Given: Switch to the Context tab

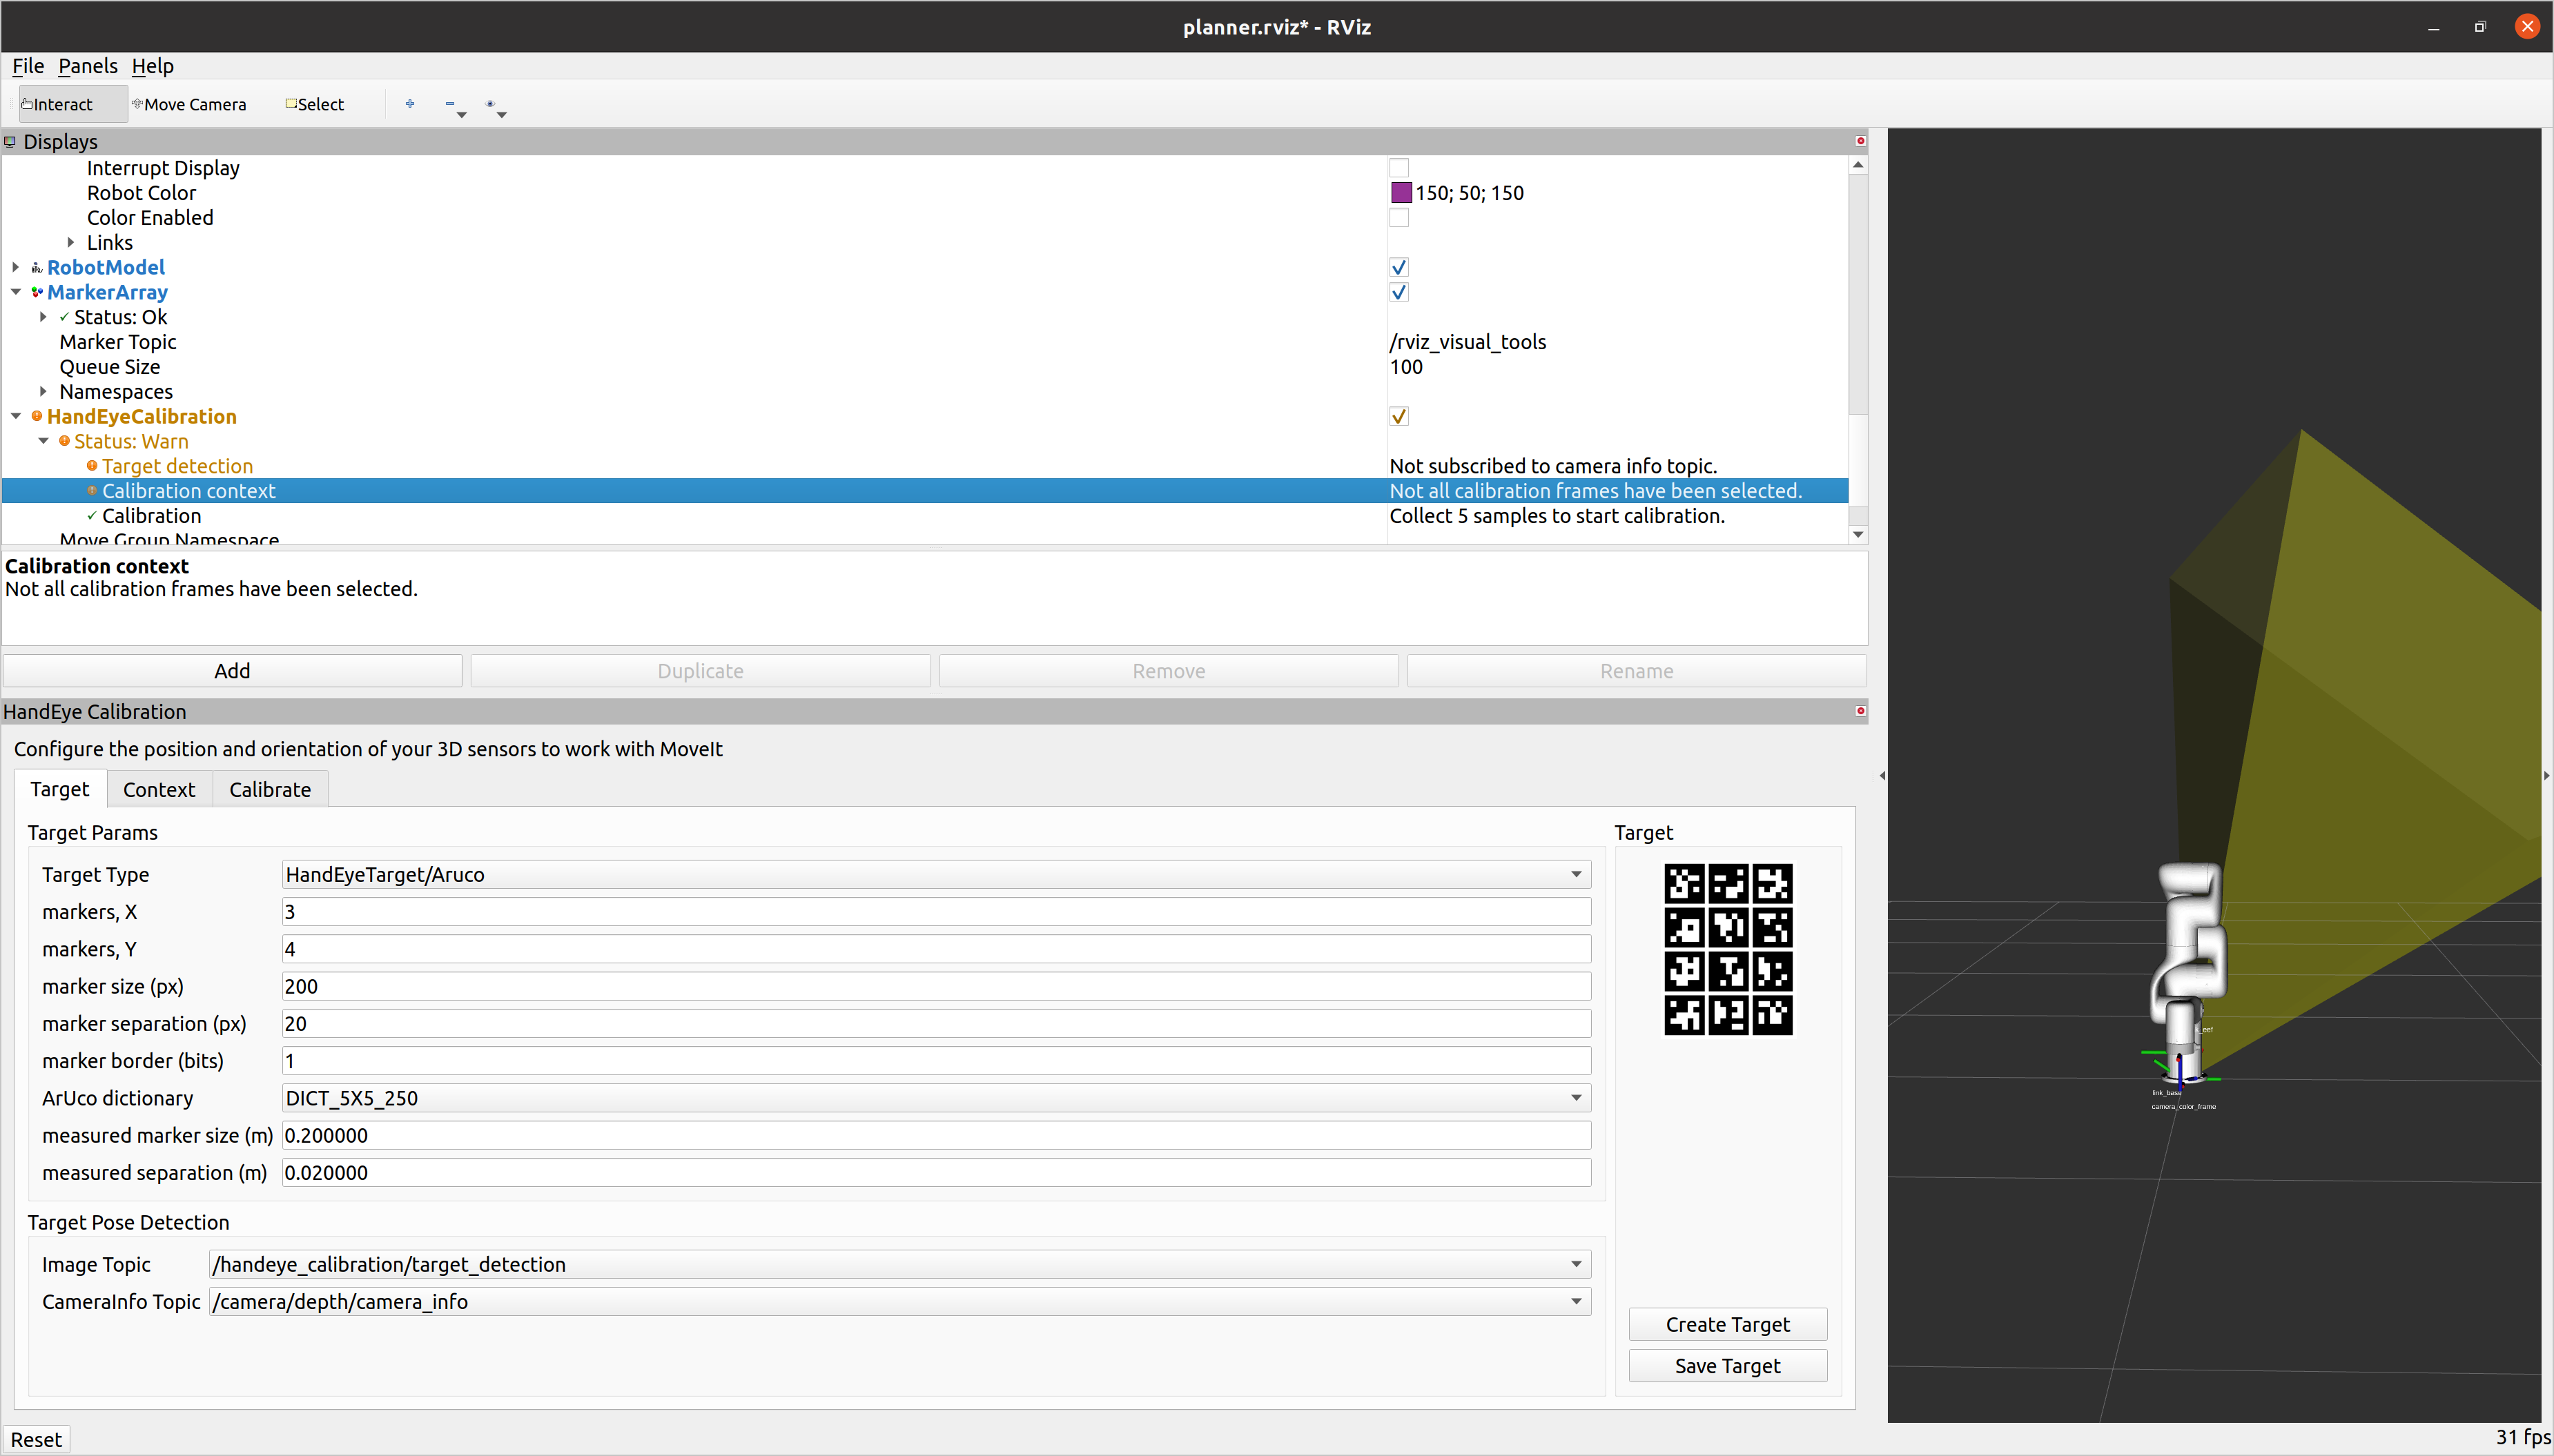Looking at the screenshot, I should tap(159, 789).
